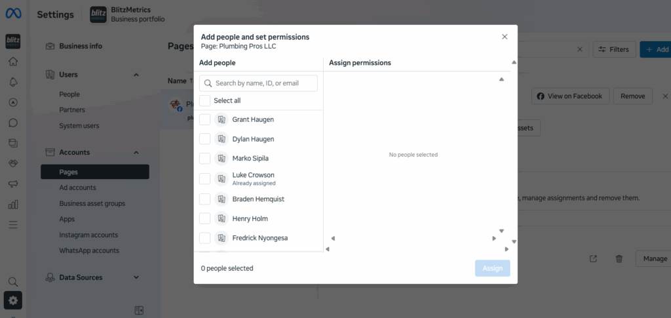Expand the Data Sources section
Image resolution: width=671 pixels, height=318 pixels.
pos(136,277)
